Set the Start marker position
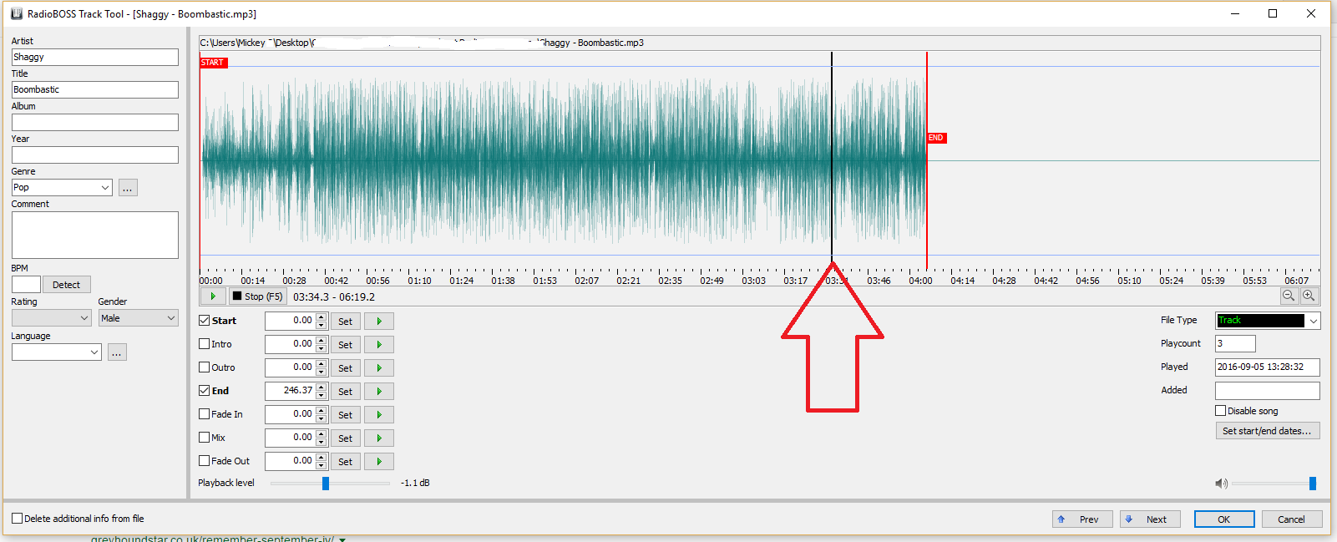 coord(346,321)
